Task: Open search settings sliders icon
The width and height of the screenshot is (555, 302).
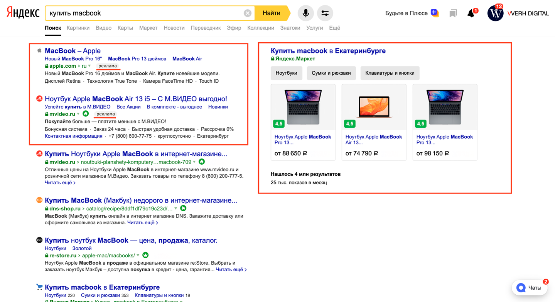Action: click(325, 13)
